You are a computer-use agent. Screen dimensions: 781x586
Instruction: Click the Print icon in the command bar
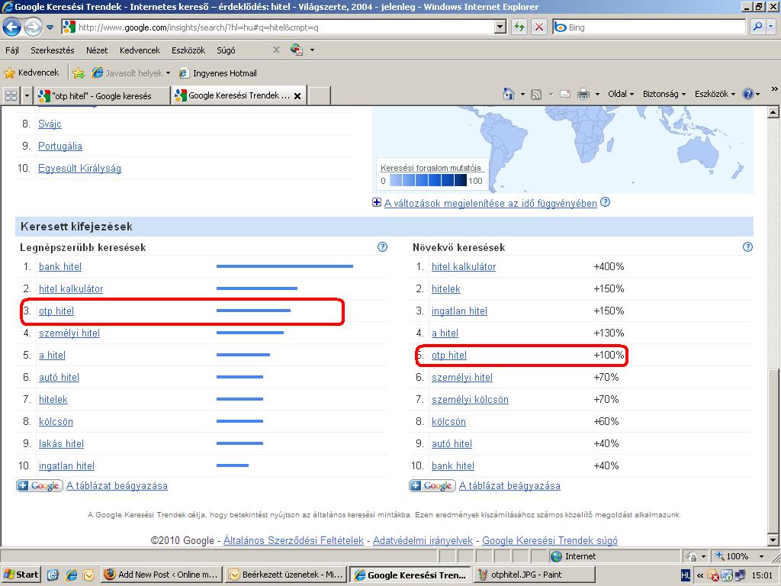click(583, 94)
